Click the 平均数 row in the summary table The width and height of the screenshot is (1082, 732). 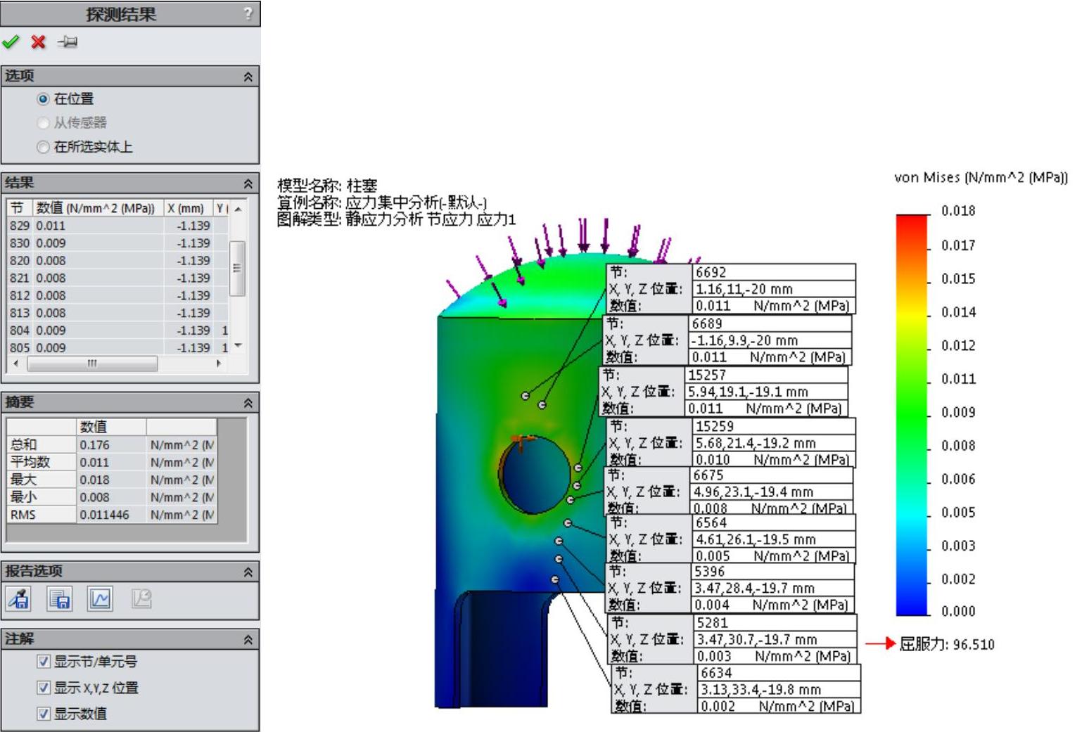(x=112, y=463)
